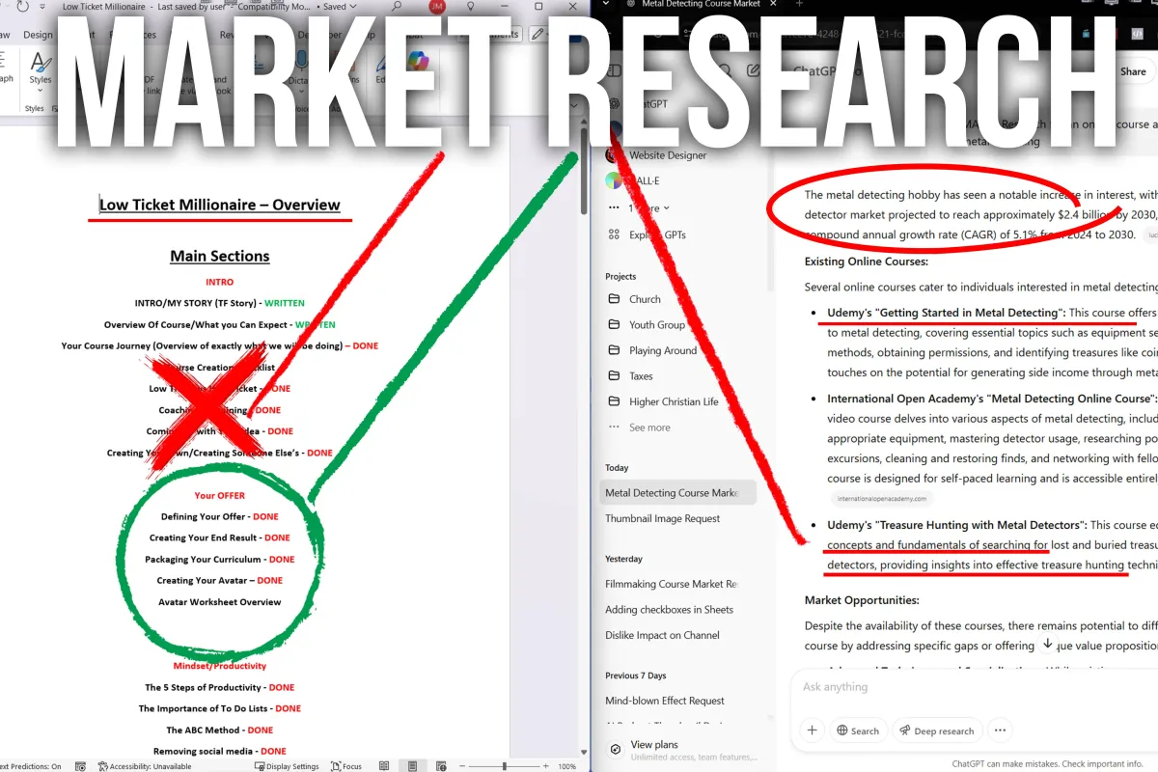The height and width of the screenshot is (772, 1158).
Task: Click the Market Opportunities heading in ChatGPT
Action: [x=862, y=600]
